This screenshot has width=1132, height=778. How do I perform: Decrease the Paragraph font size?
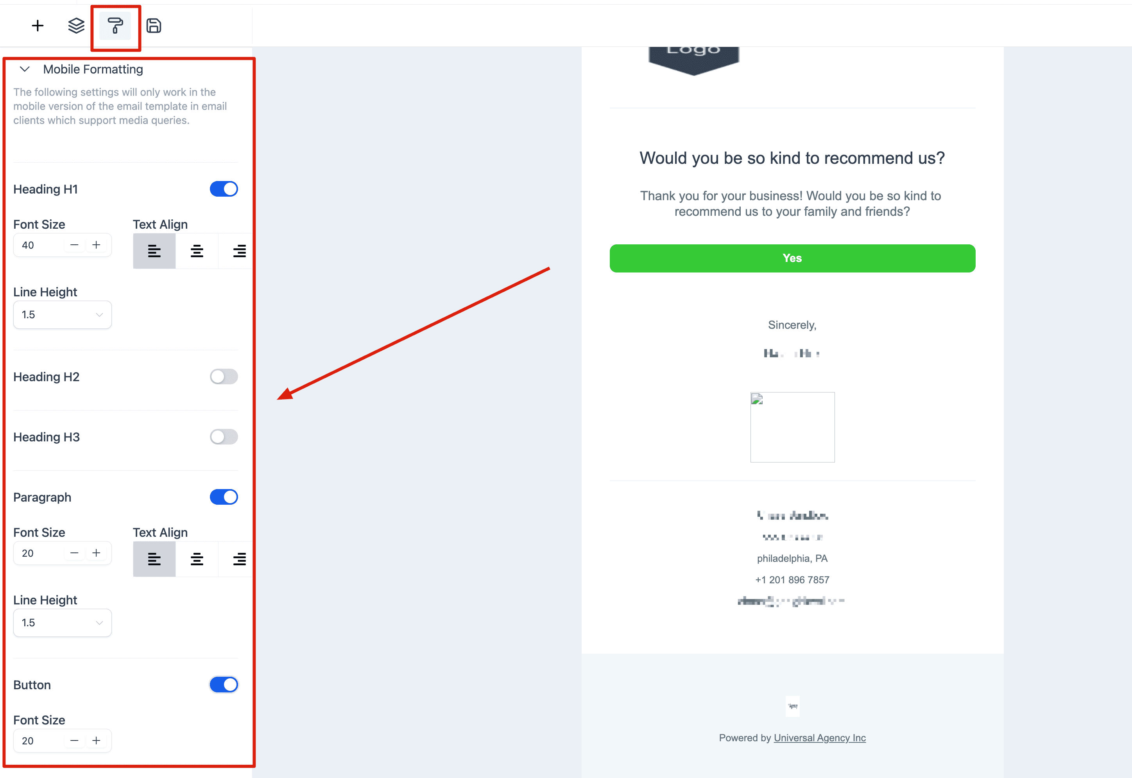(x=74, y=553)
